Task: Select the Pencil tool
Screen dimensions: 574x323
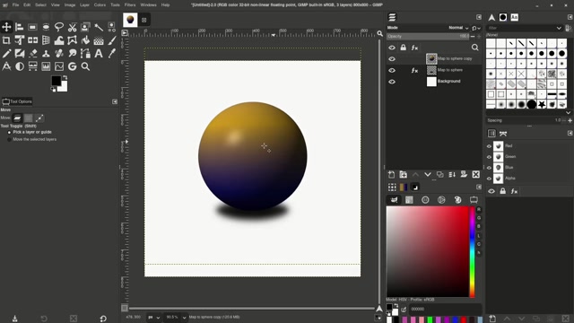Action: (x=6, y=53)
